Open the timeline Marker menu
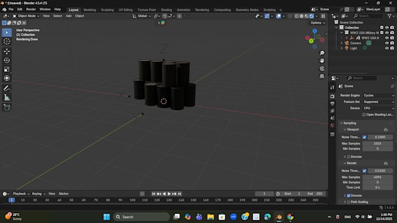 pyautogui.click(x=64, y=194)
